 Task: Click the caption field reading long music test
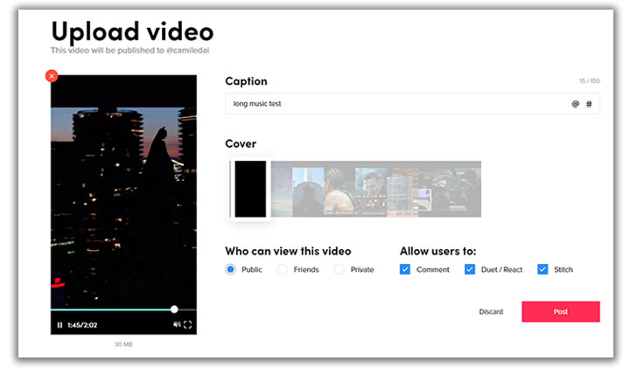412,103
